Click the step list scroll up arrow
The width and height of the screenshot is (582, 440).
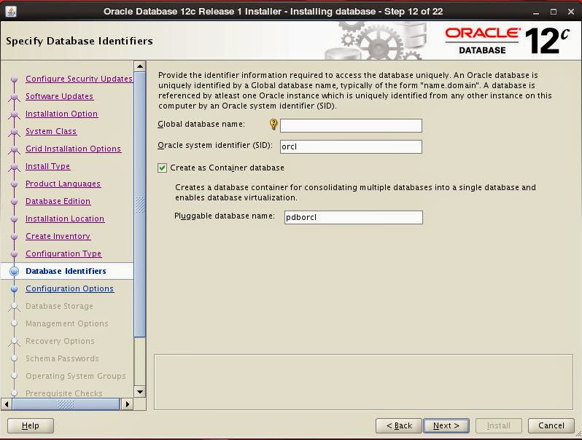point(139,67)
